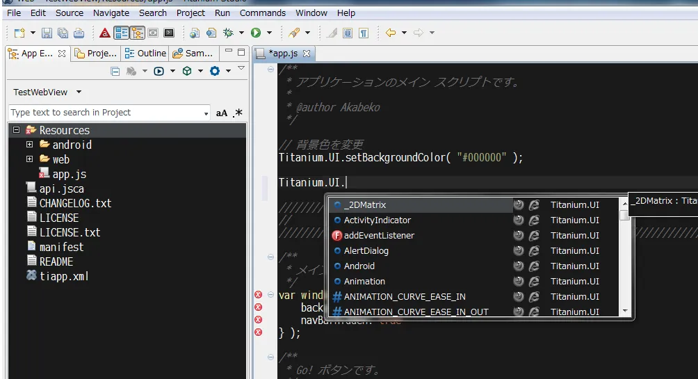
Task: Click the autocomplete list scrollbar thumb
Action: pyautogui.click(x=624, y=215)
